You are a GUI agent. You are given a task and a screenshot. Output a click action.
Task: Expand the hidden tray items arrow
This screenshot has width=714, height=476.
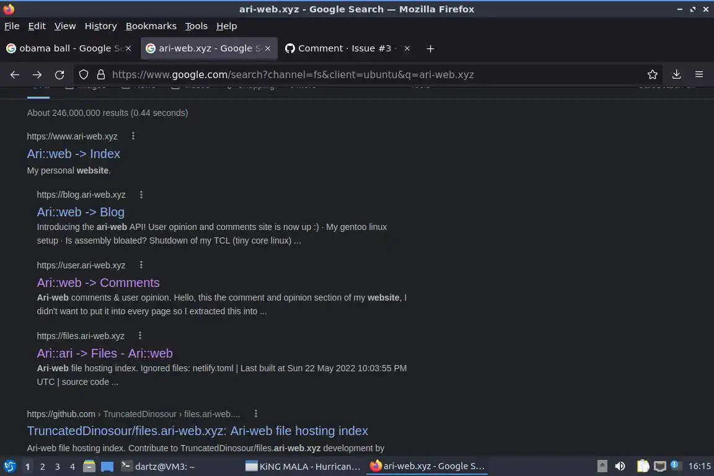coord(602,466)
